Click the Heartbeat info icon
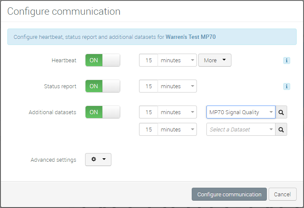Image resolution: width=304 pixels, height=208 pixels. (x=286, y=61)
